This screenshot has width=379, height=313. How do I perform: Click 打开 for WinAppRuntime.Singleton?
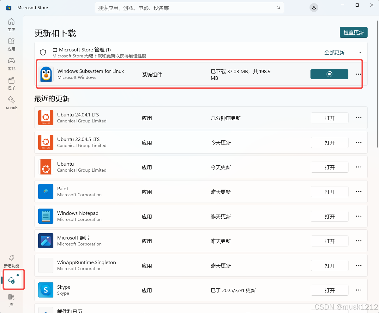click(x=330, y=265)
